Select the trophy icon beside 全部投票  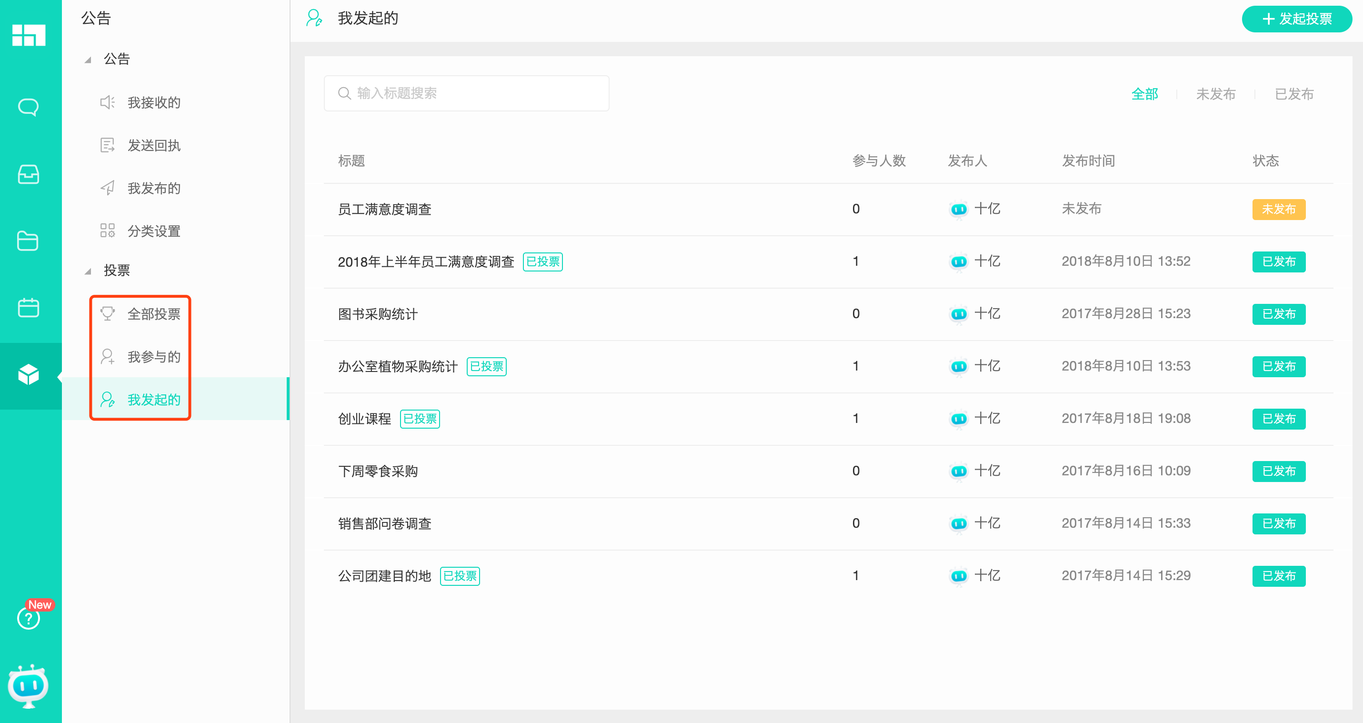click(x=108, y=314)
